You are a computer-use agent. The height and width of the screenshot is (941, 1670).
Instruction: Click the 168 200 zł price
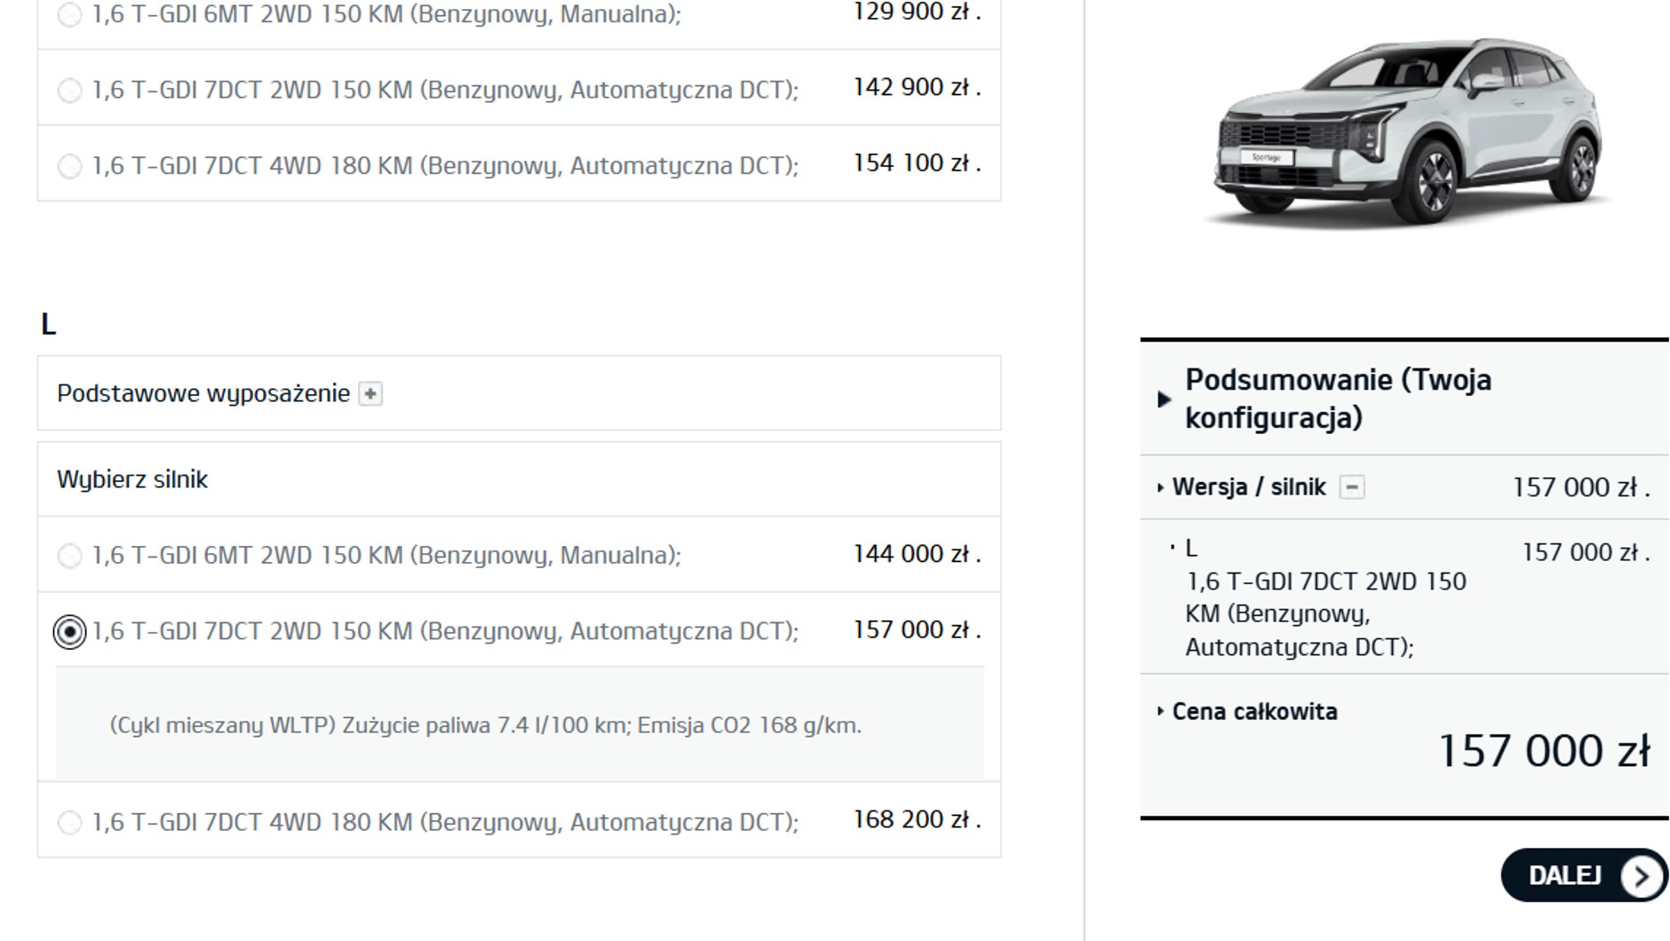click(917, 819)
